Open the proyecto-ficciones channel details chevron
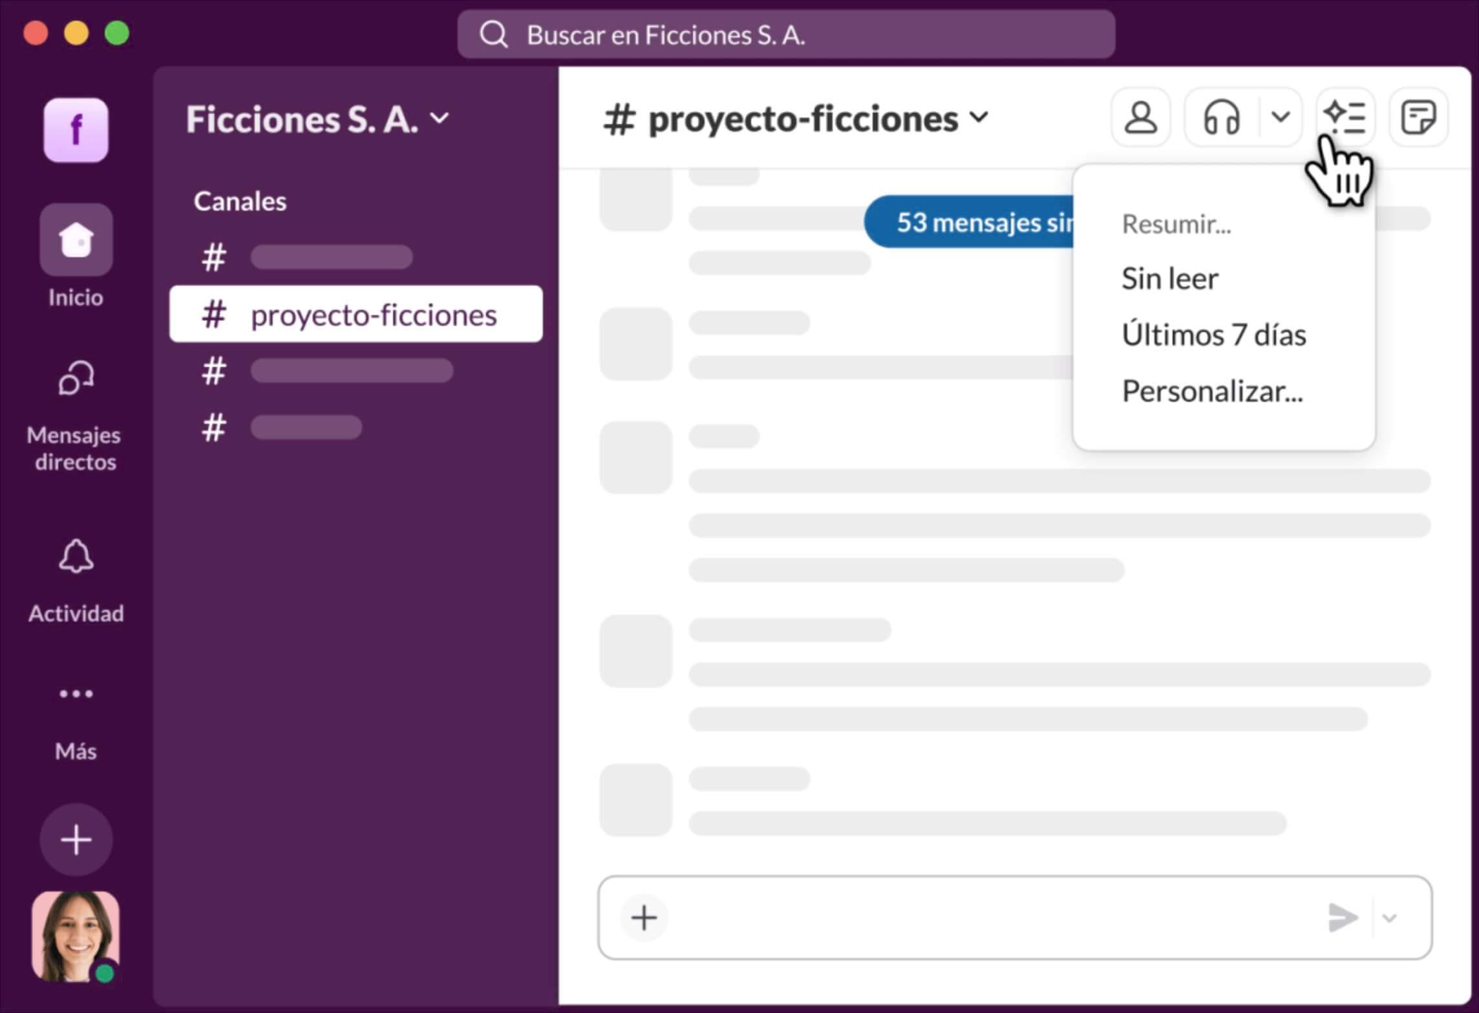 980,118
